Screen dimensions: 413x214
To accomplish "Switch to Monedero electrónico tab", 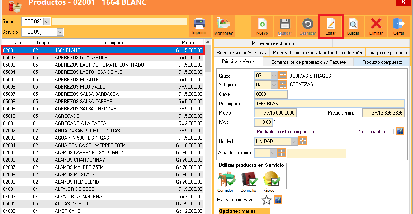I will [273, 43].
